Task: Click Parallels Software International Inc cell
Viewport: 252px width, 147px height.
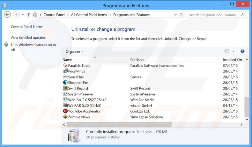Action: (157, 66)
